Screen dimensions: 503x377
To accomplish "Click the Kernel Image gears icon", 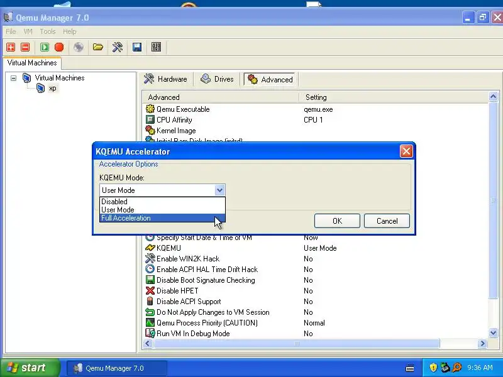I will click(150, 130).
